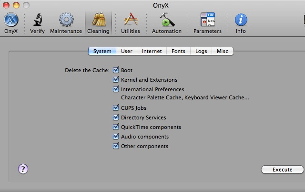Uncheck the CUPS Jobs option
This screenshot has height=192, width=305.
116,108
